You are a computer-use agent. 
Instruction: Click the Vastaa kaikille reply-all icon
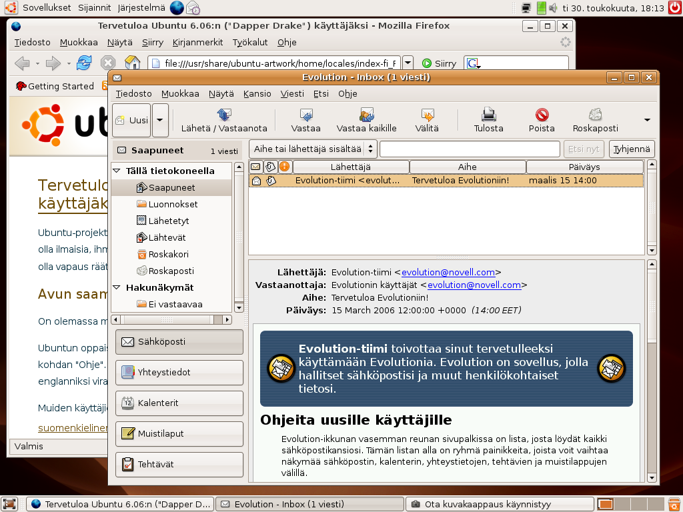tap(366, 115)
